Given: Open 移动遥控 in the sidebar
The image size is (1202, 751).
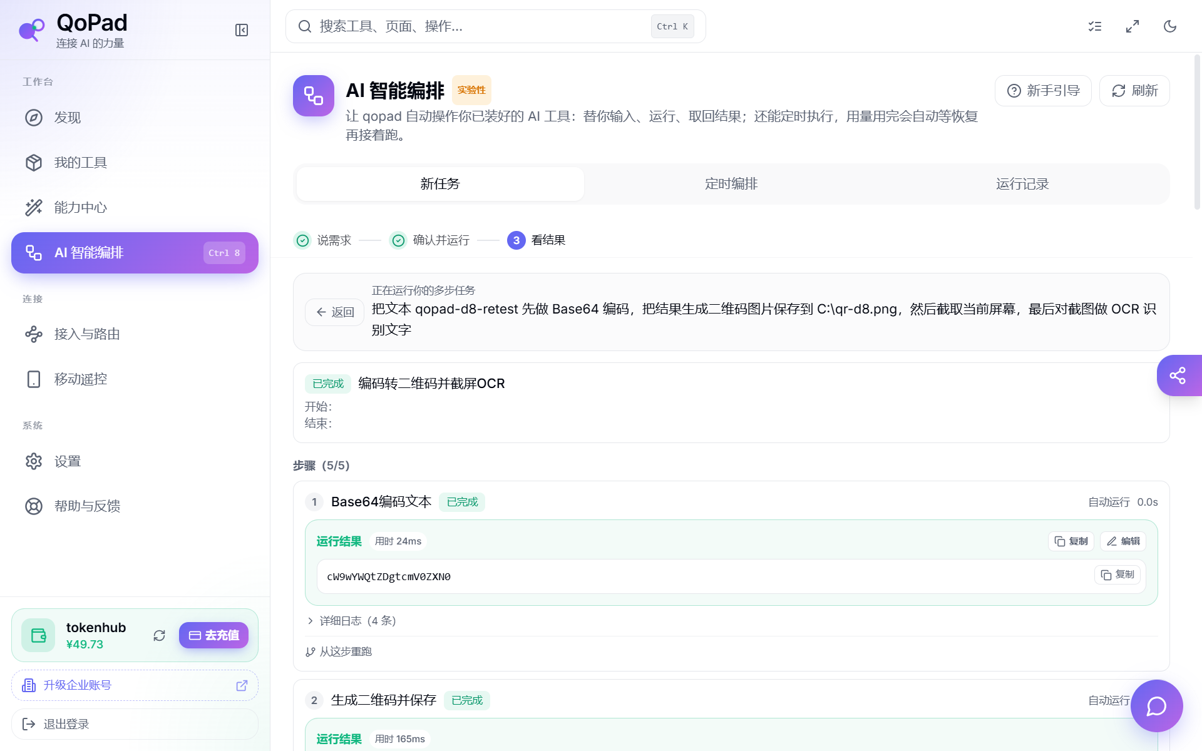Looking at the screenshot, I should click(135, 379).
